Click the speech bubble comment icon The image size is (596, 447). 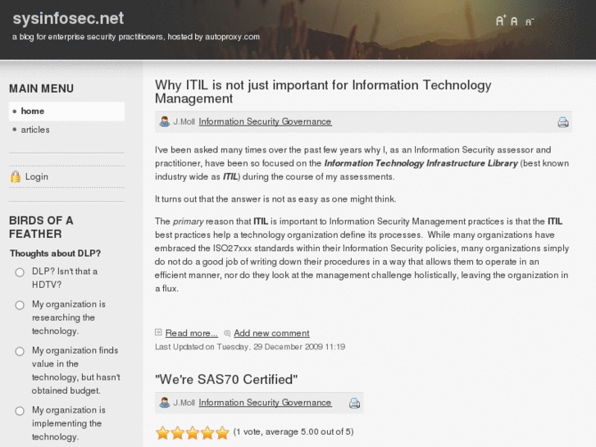227,333
